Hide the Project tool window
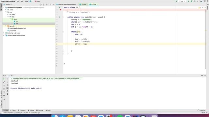 tap(54, 5)
